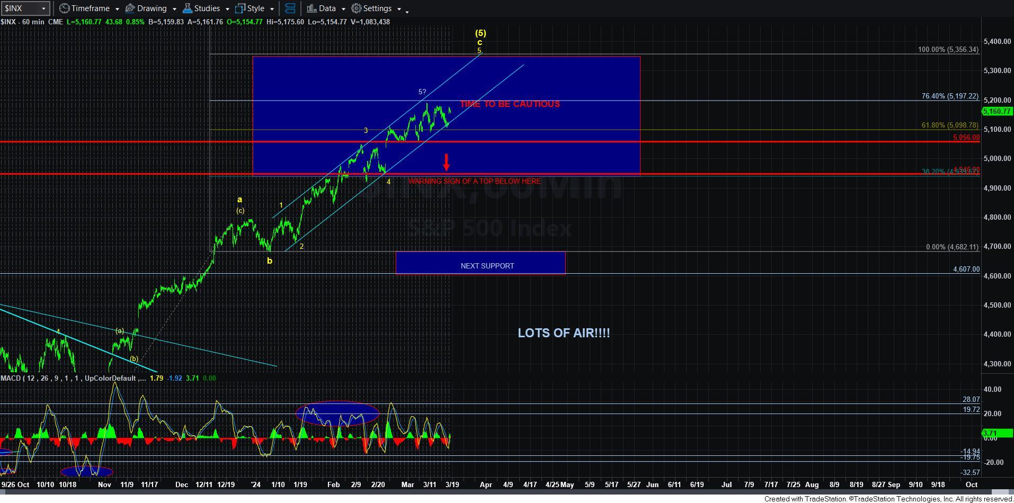1014x503 pixels.
Task: Click the Settings gear icon
Action: click(x=357, y=8)
